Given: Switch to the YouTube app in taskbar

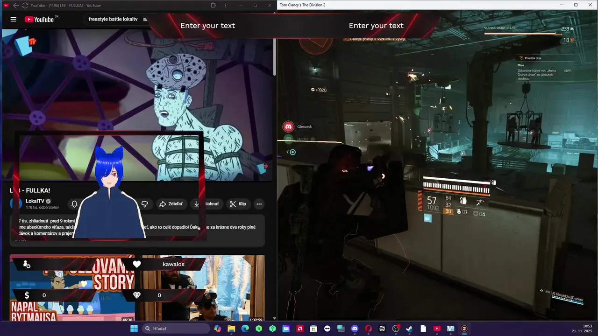Looking at the screenshot, I should 437,329.
